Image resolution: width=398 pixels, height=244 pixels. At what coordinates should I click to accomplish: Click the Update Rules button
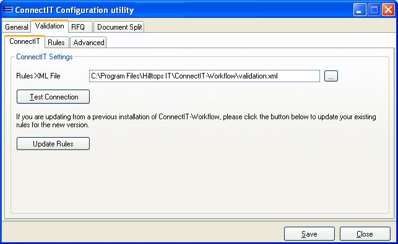[53, 144]
